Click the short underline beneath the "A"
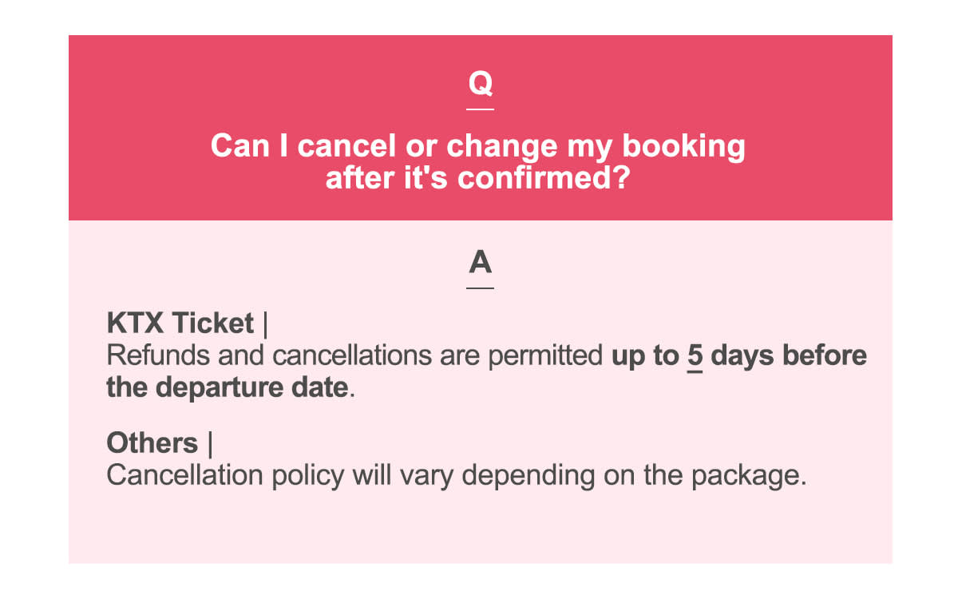958x603 pixels. 480,288
